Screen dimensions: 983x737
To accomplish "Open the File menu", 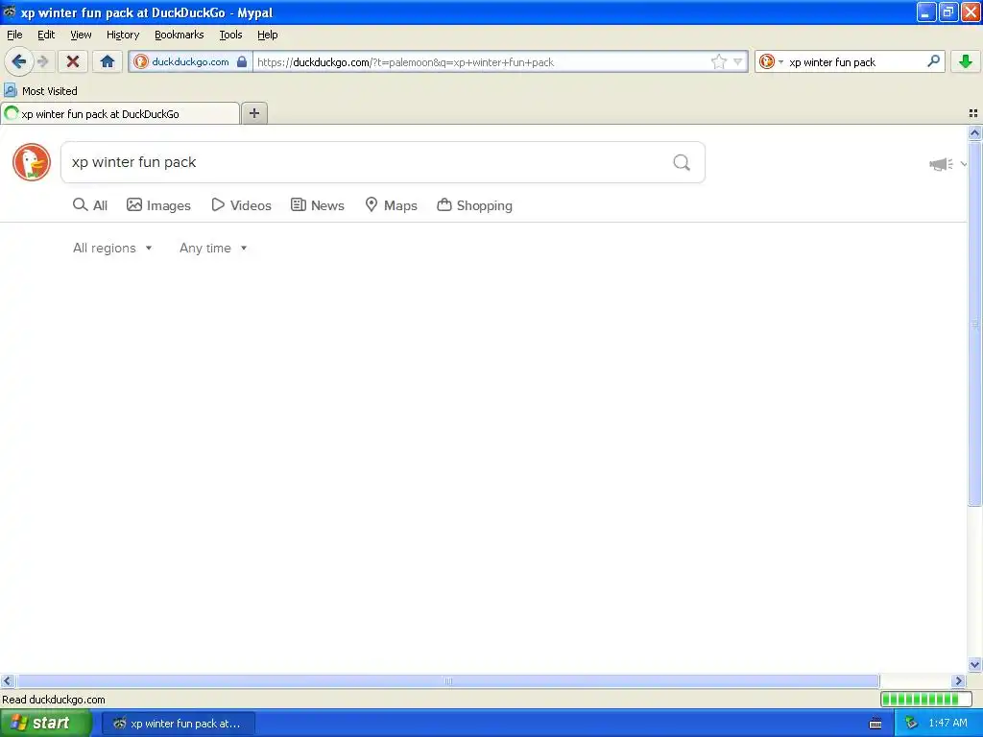I will [14, 35].
